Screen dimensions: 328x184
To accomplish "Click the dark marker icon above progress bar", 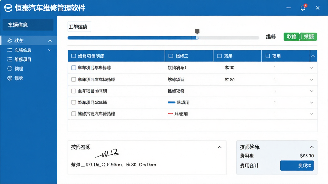I will pyautogui.click(x=197, y=32).
